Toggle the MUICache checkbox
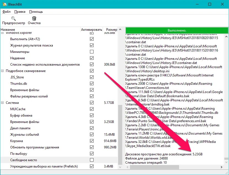This screenshot has height=175, width=229. click(92, 109)
